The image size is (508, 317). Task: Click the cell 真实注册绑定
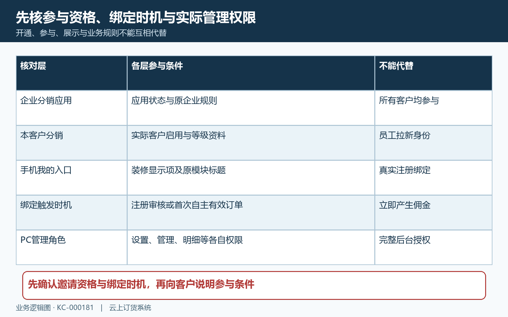coord(433,178)
